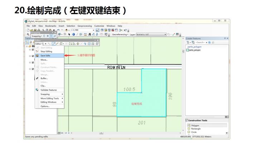Expand the Layer dropdown showing historic.tif
254x143 pixels.
(x=151, y=34)
